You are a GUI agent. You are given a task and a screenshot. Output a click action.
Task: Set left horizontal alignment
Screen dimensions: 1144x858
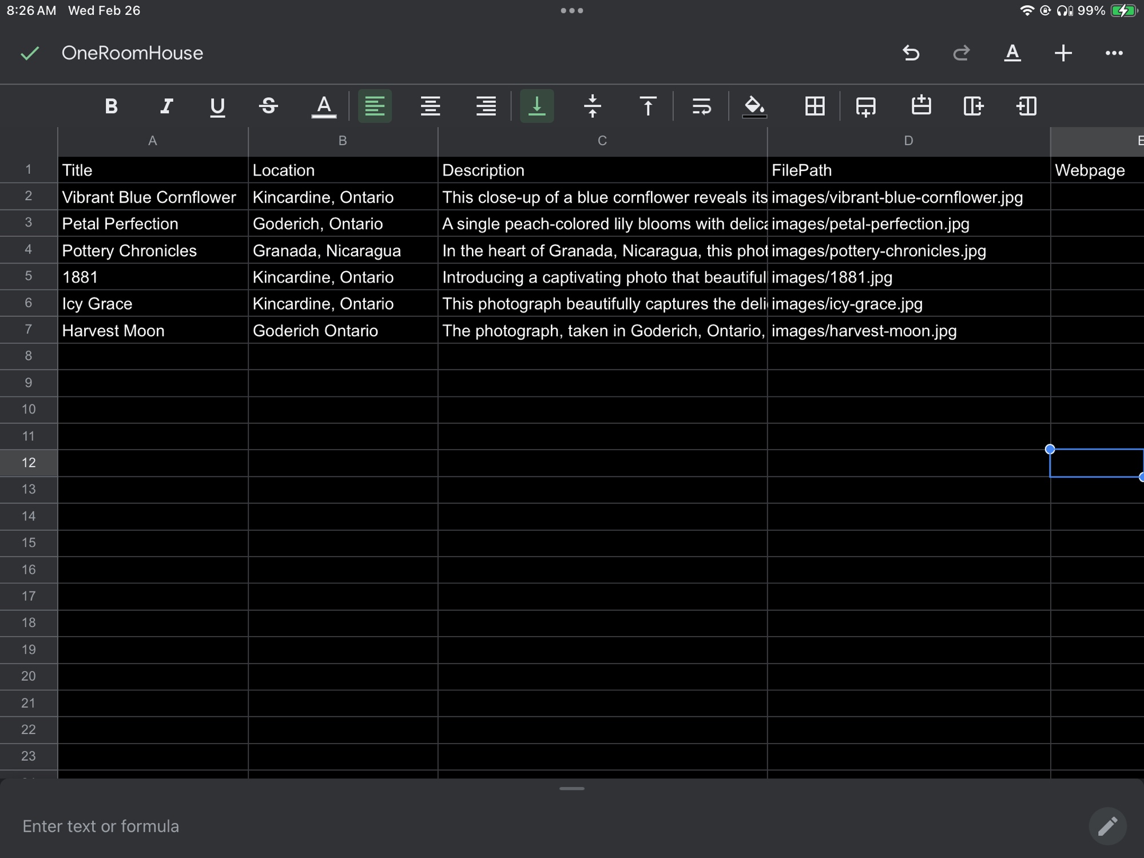(x=375, y=106)
